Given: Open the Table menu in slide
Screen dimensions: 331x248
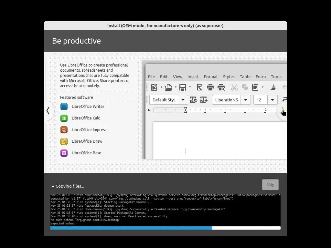Looking at the screenshot, I should click(x=245, y=77).
